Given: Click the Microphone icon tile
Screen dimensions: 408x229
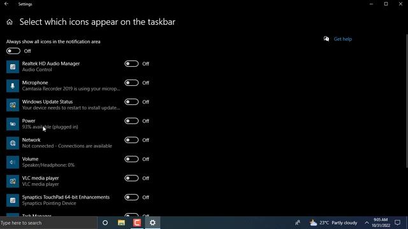Looking at the screenshot, I should (13, 86).
